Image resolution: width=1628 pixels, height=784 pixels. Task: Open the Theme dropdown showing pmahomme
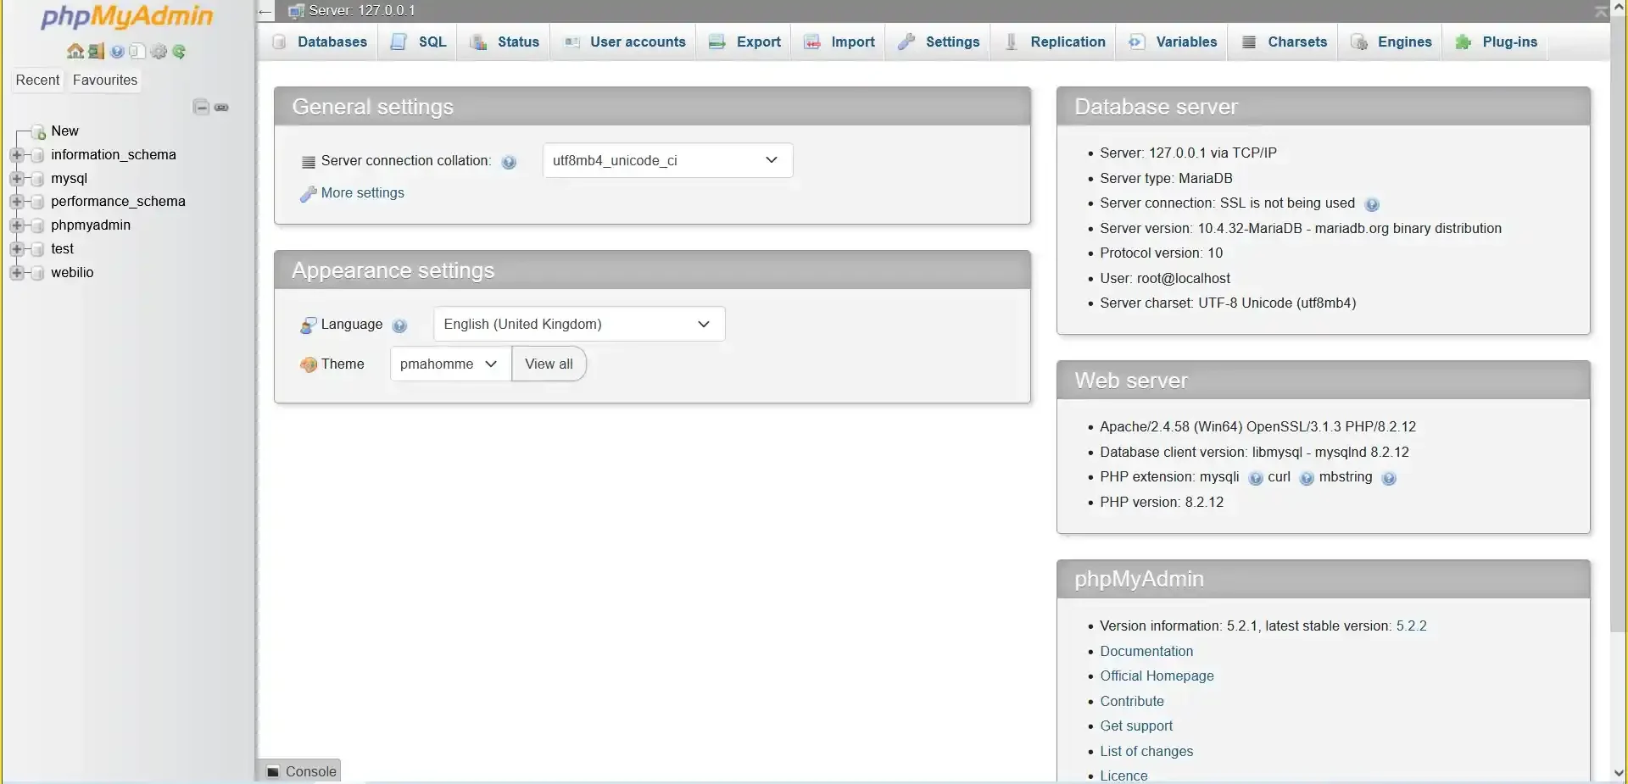[x=450, y=364]
